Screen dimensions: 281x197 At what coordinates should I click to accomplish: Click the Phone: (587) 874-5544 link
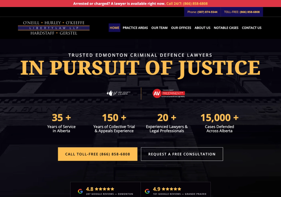click(202, 12)
